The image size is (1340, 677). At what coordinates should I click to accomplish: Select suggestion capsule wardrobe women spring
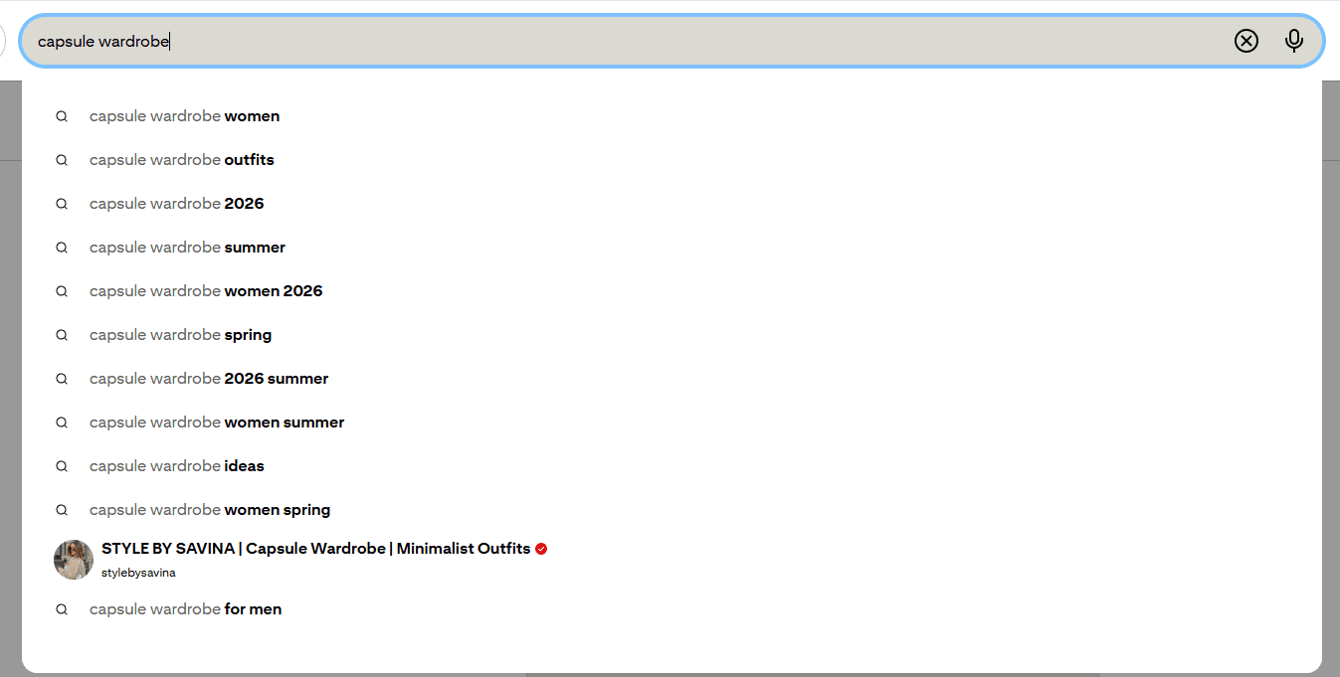coord(671,510)
